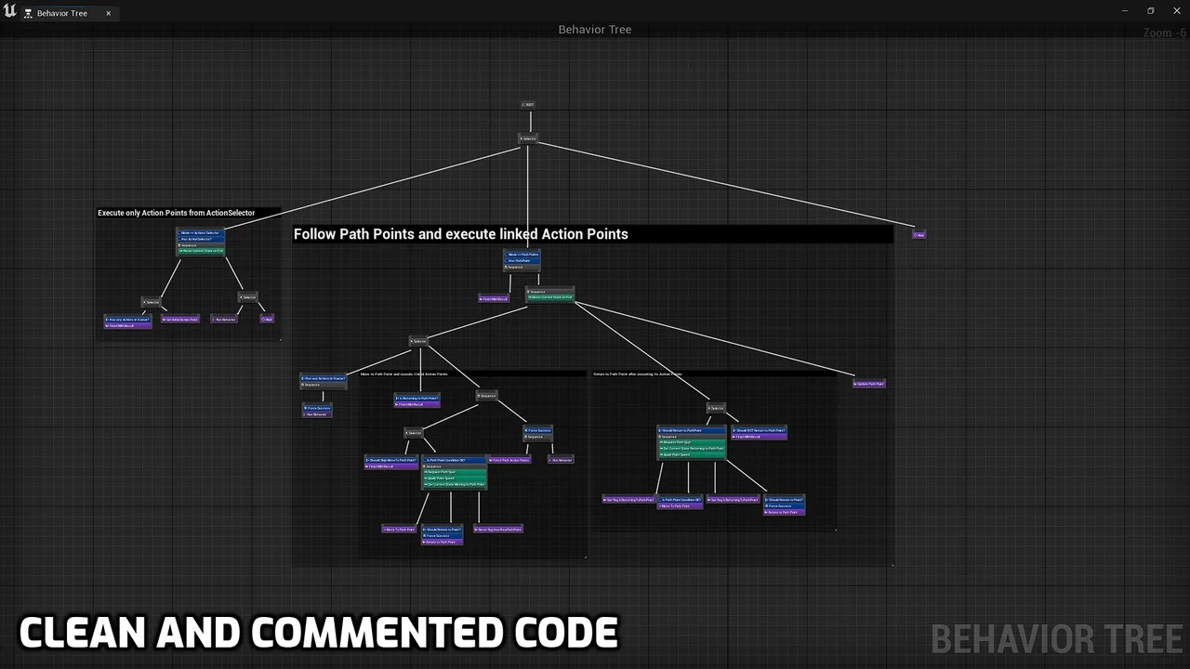Click the 'Mode == Action Selector' decorator
1190x669 pixels.
tap(201, 233)
